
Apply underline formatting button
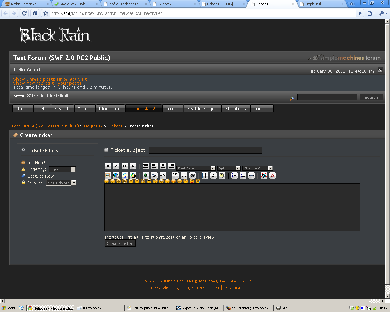[125, 166]
